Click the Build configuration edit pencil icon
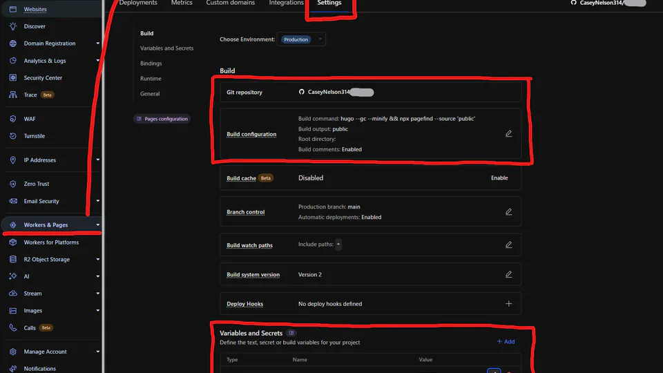Image resolution: width=663 pixels, height=373 pixels. [x=508, y=134]
